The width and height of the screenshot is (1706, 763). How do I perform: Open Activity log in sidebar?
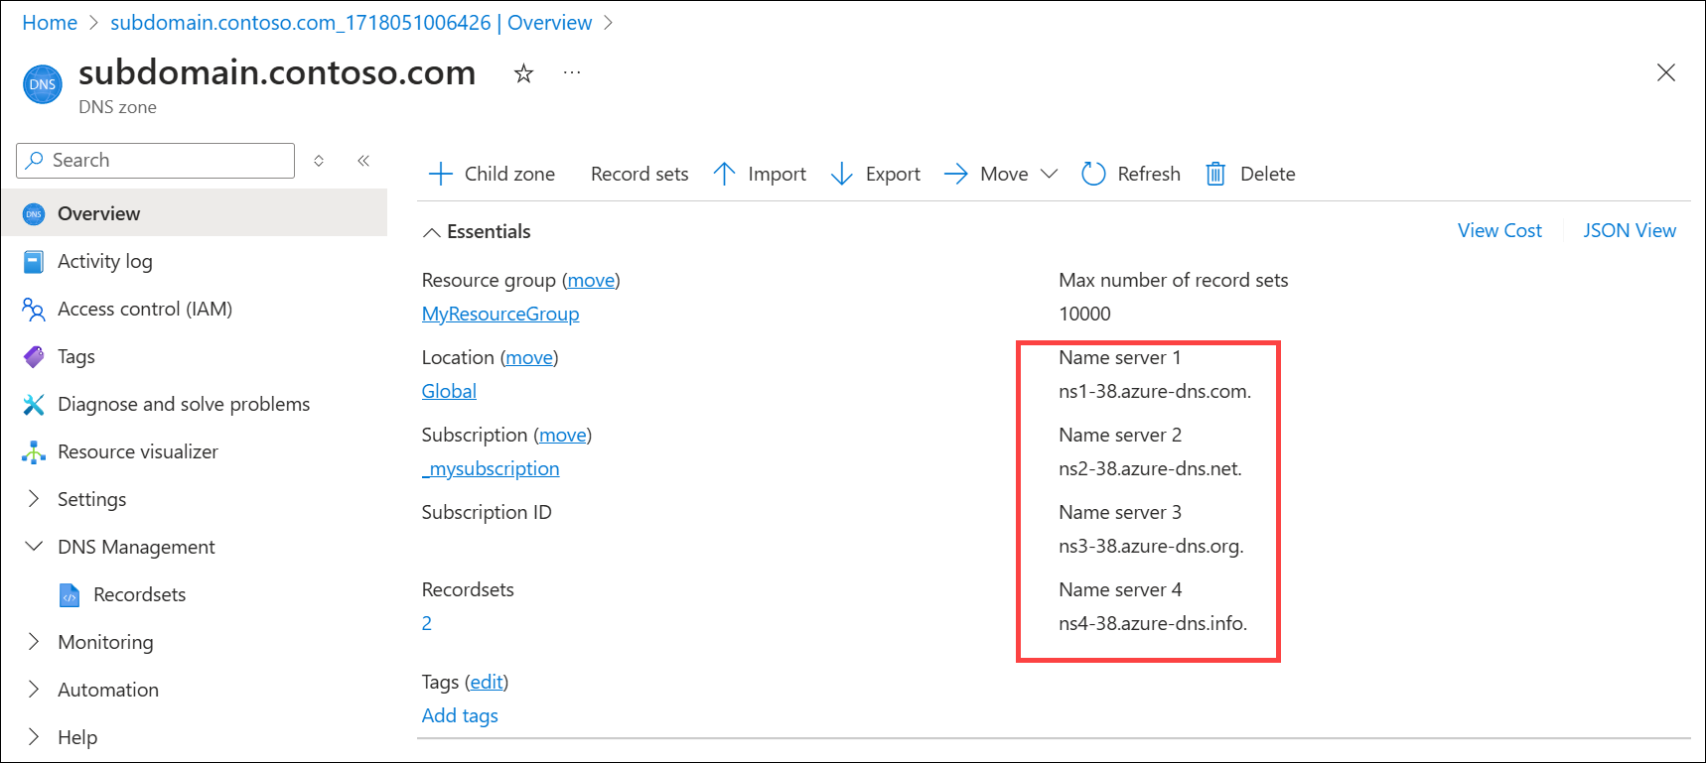point(104,262)
